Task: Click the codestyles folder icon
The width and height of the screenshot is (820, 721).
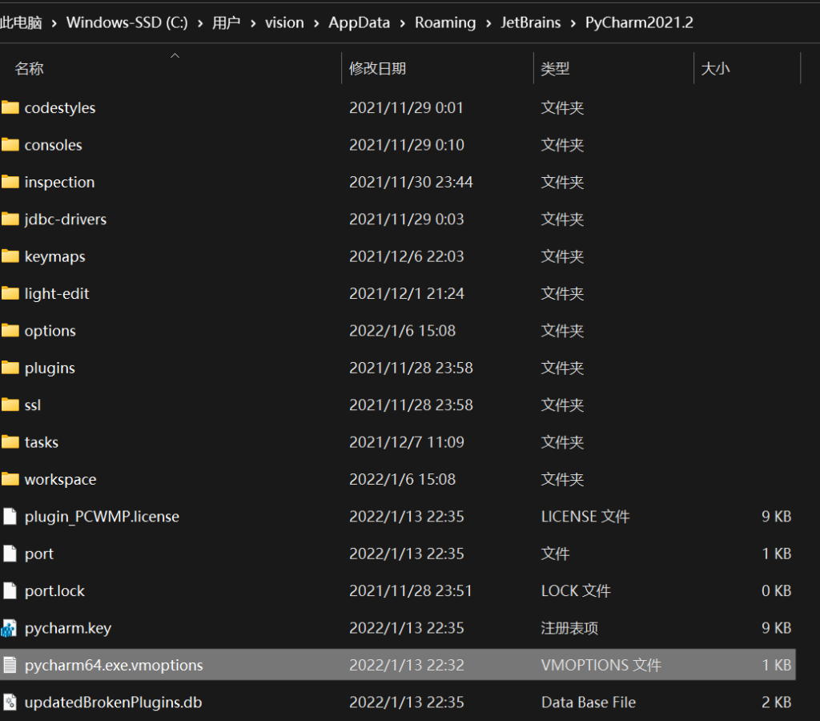Action: point(10,108)
